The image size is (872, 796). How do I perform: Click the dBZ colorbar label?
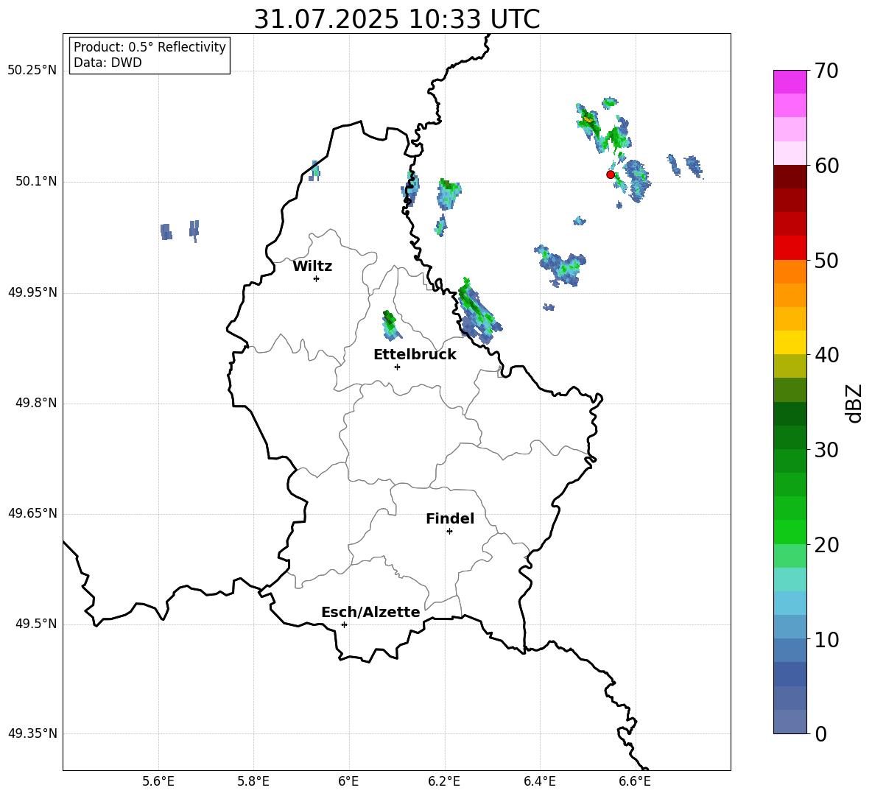pos(854,403)
